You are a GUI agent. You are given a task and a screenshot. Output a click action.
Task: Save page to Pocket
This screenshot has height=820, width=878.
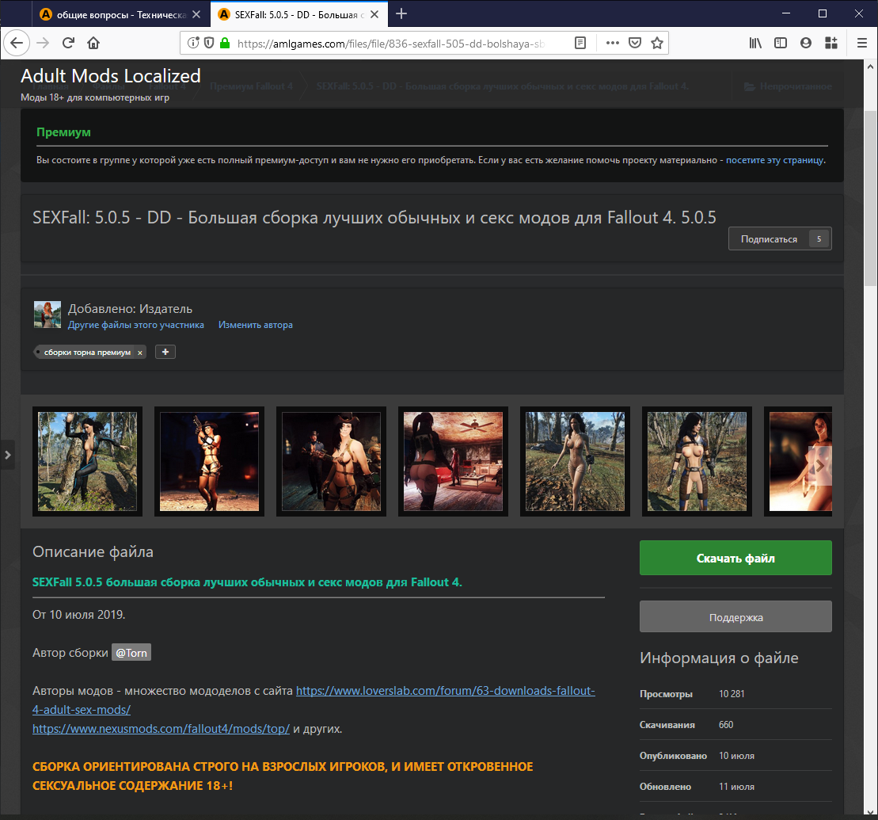coord(634,43)
